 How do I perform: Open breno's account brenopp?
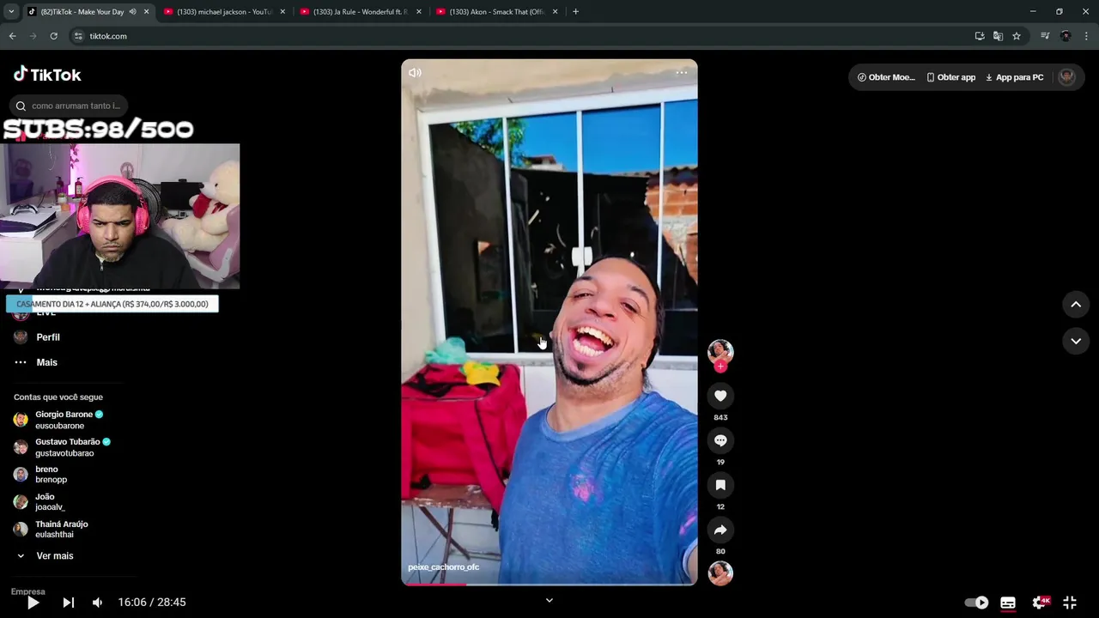click(40, 475)
